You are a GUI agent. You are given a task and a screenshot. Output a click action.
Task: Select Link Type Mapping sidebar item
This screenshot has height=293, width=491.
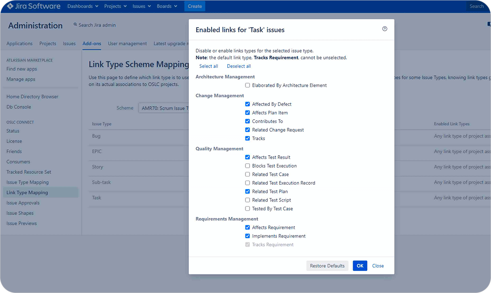pos(40,193)
